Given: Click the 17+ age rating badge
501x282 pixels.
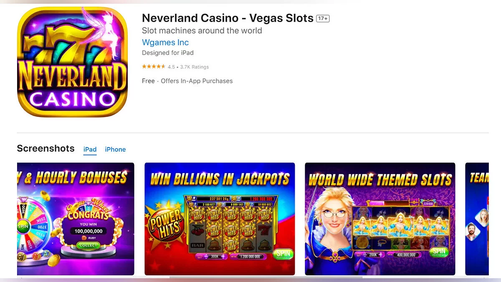Looking at the screenshot, I should pyautogui.click(x=323, y=18).
